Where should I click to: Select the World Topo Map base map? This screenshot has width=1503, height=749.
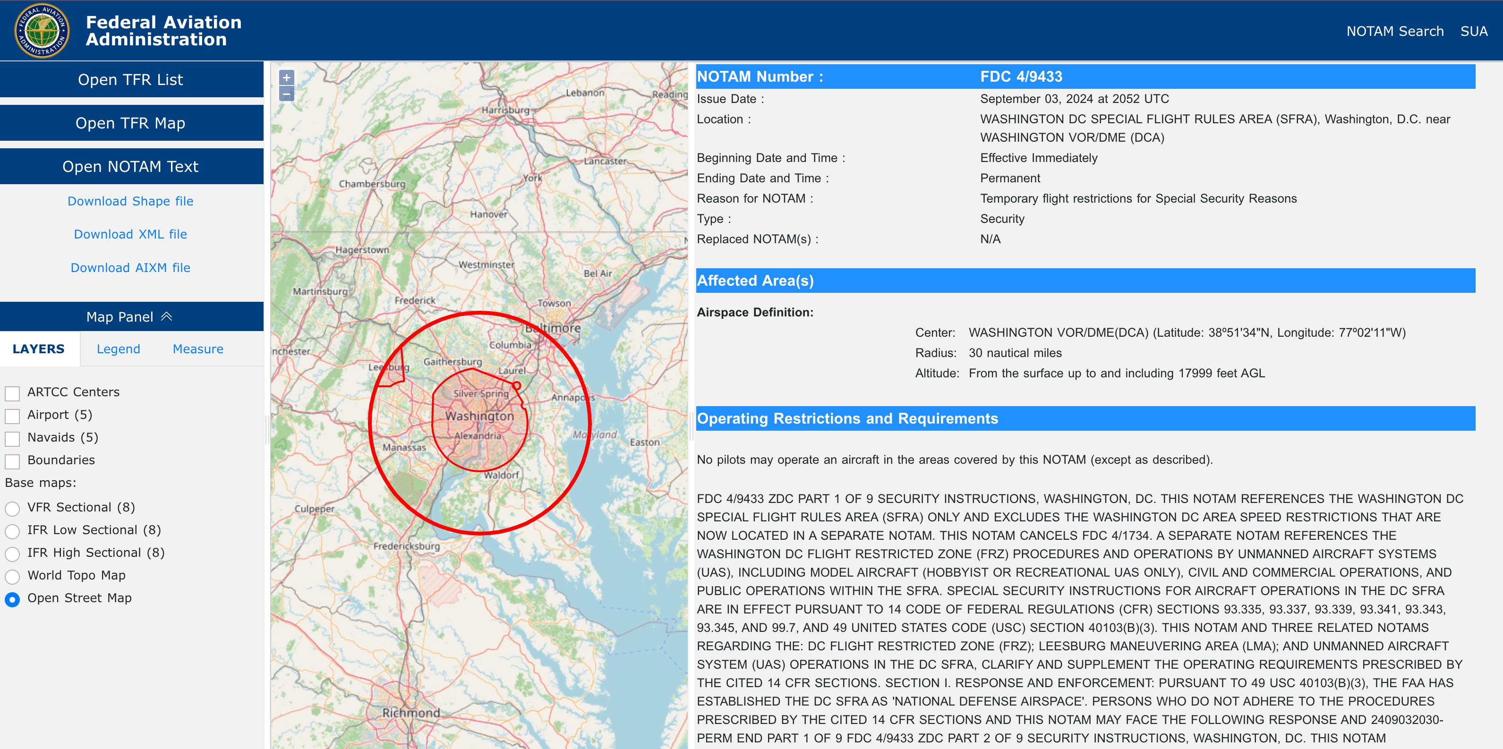click(12, 576)
